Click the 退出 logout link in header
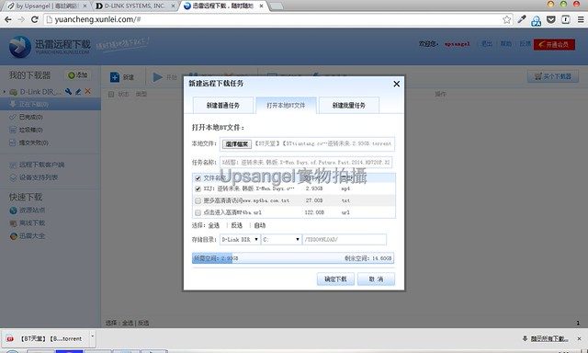This screenshot has width=588, height=353. pyautogui.click(x=487, y=44)
